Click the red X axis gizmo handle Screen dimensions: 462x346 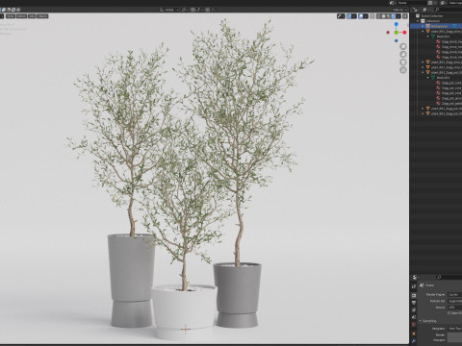(x=404, y=33)
